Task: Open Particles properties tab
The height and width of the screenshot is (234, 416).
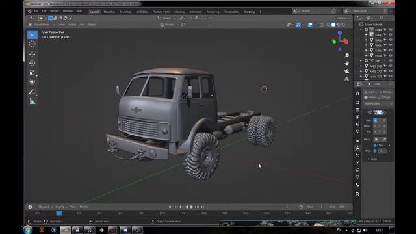Action: pyautogui.click(x=357, y=155)
